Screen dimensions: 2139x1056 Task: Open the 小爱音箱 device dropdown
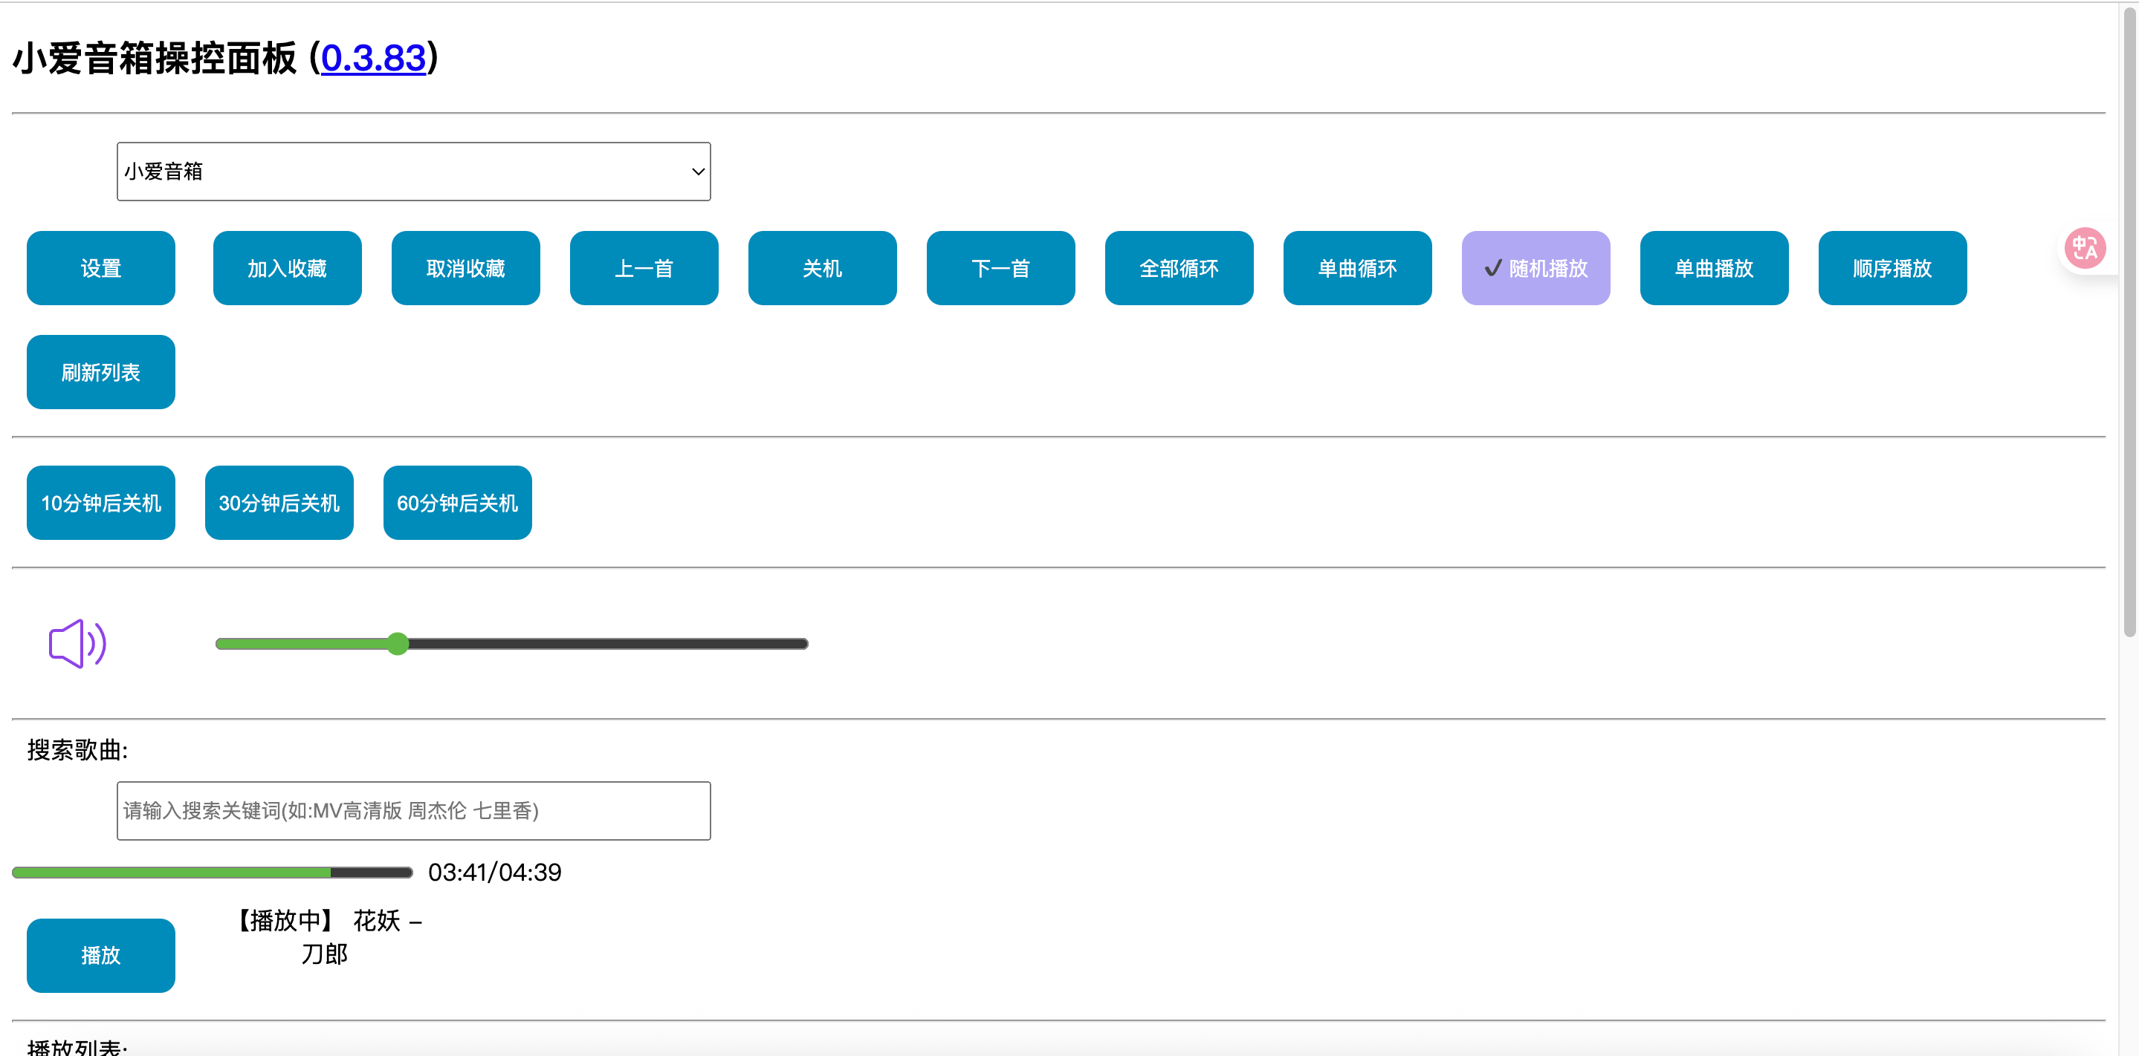[x=413, y=172]
